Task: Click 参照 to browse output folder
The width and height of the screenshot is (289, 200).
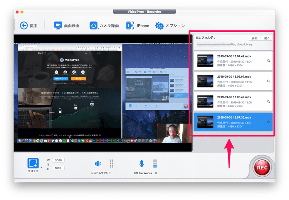Action: (x=255, y=38)
